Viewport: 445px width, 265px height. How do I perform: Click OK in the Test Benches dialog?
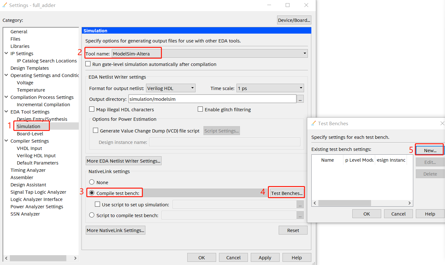pyautogui.click(x=367, y=214)
